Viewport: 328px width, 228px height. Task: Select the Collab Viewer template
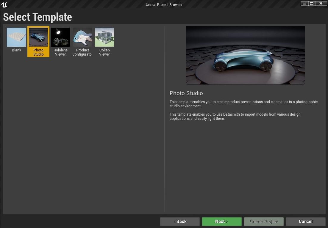click(x=104, y=42)
